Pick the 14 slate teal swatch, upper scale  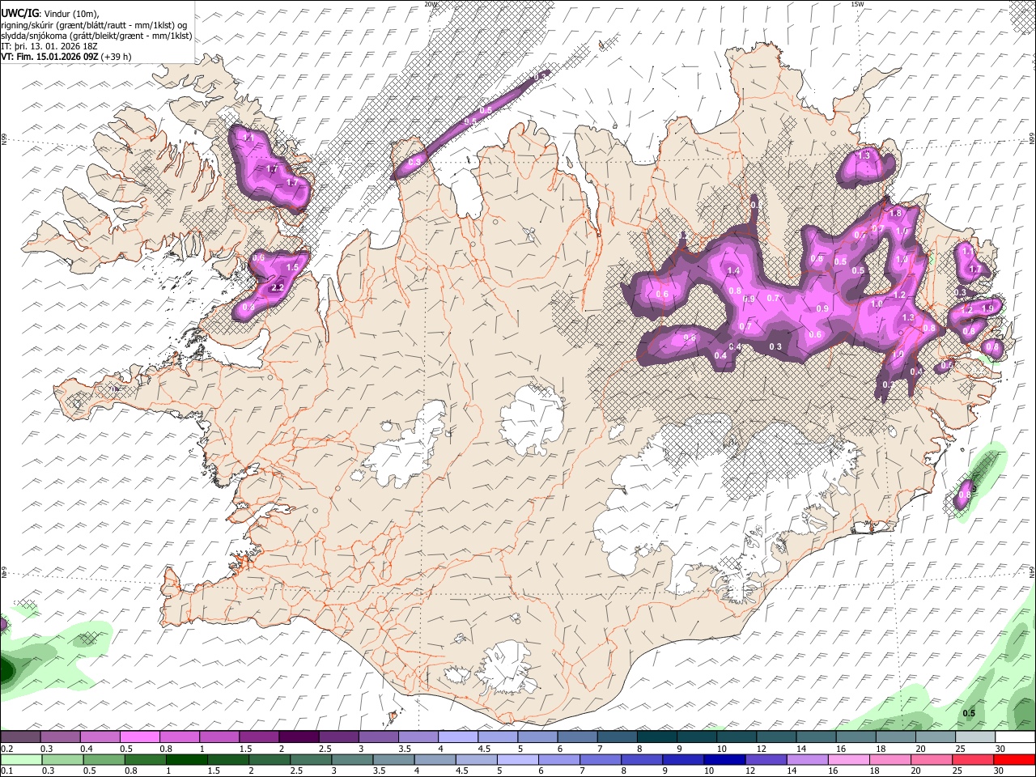[817, 737]
